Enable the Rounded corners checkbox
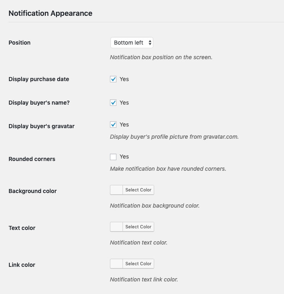Viewport: 284px width, 294px height. [113, 157]
